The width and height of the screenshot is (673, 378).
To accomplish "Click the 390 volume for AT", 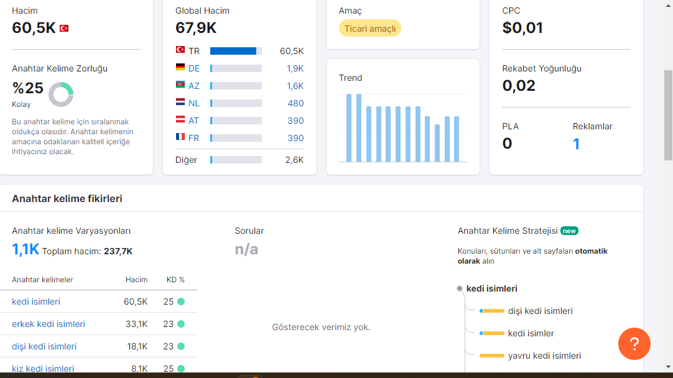I will coord(295,121).
